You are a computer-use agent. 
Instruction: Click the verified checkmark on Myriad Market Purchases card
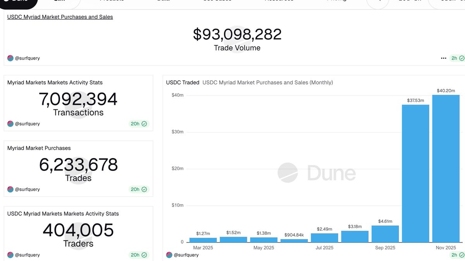point(145,189)
